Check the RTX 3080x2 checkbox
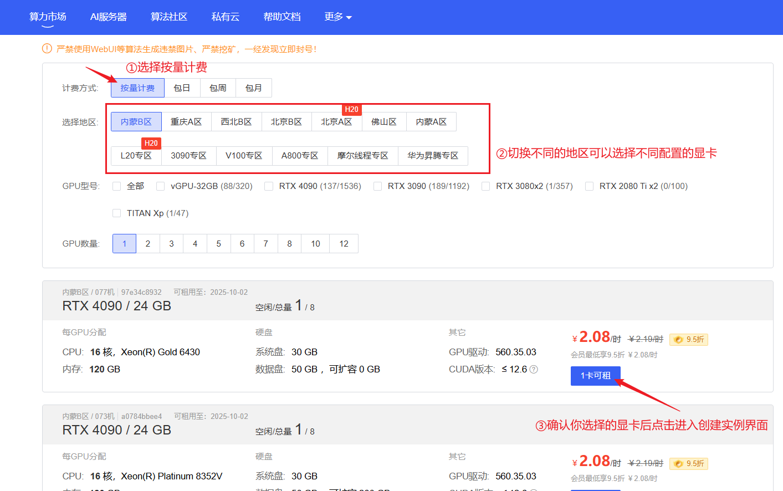The width and height of the screenshot is (783, 491). click(x=486, y=186)
